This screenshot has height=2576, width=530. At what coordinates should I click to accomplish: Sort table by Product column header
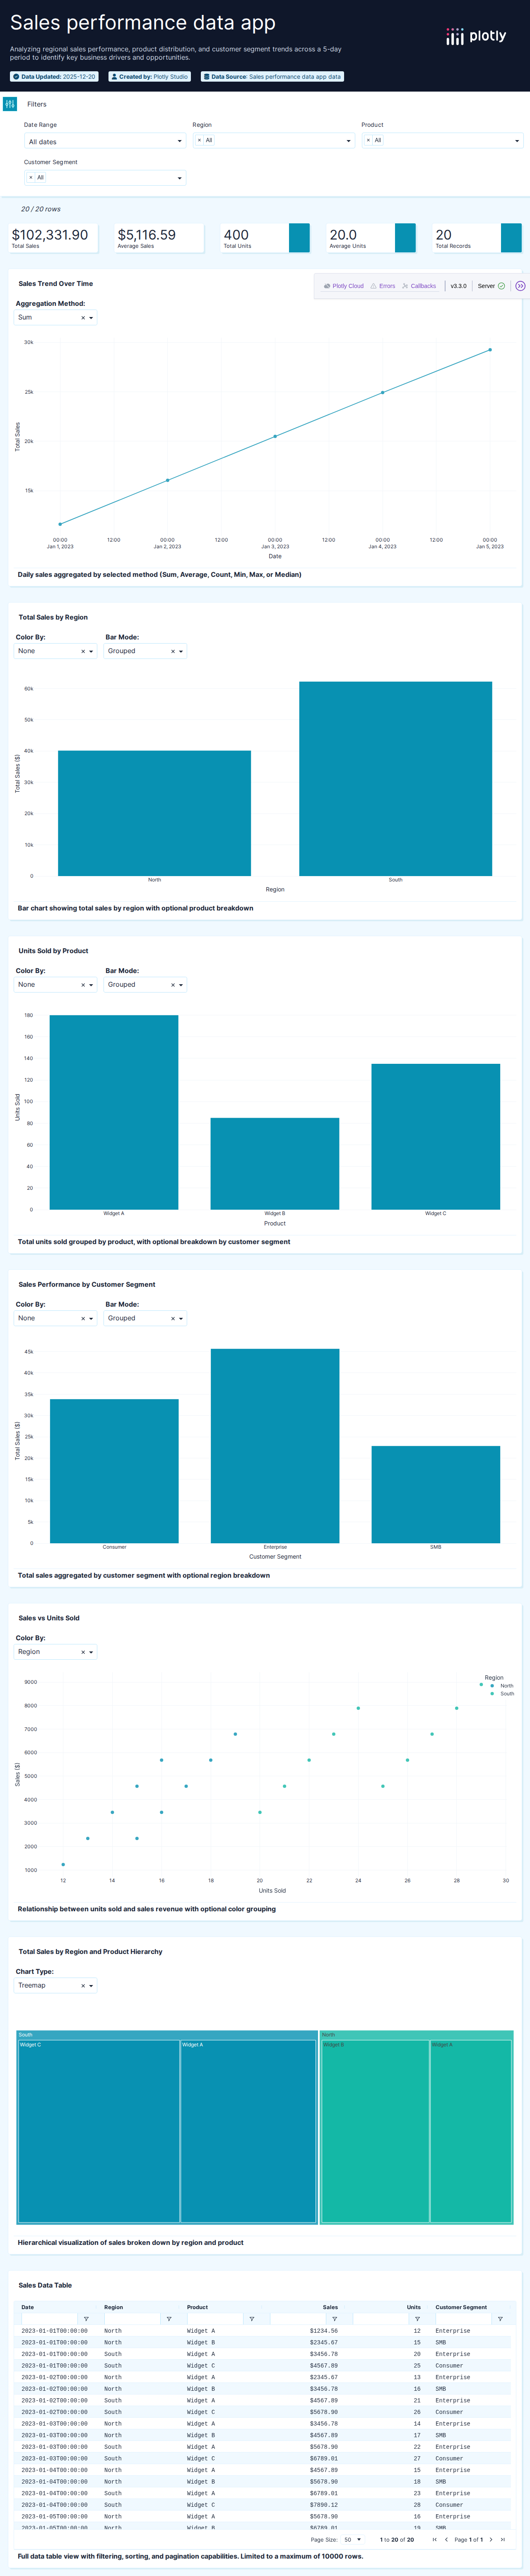(x=198, y=2307)
